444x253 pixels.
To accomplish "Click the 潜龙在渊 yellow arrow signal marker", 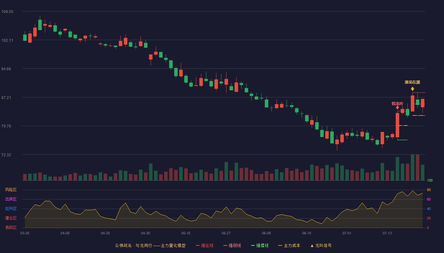I will click(412, 89).
